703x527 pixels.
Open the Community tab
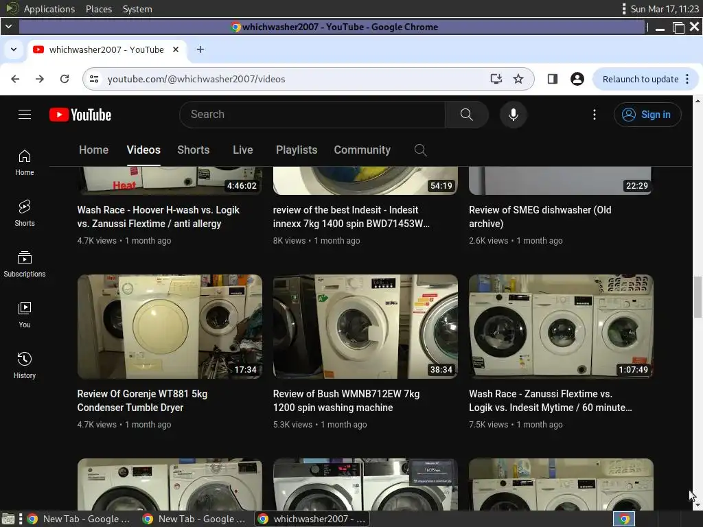point(362,150)
